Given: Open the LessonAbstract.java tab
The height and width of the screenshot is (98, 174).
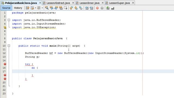Looking at the screenshot, I should (58, 3).
